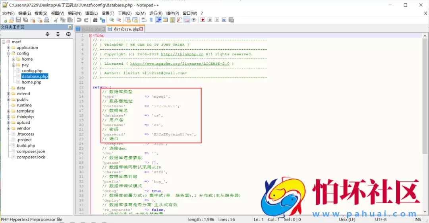Select config.php in the folder tree
Viewport: 429px width, 223px height.
tap(32, 71)
